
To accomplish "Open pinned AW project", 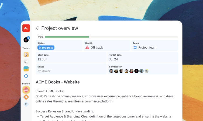I will pos(26,90).
